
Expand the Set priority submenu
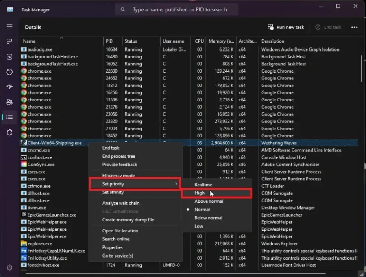[x=135, y=184]
